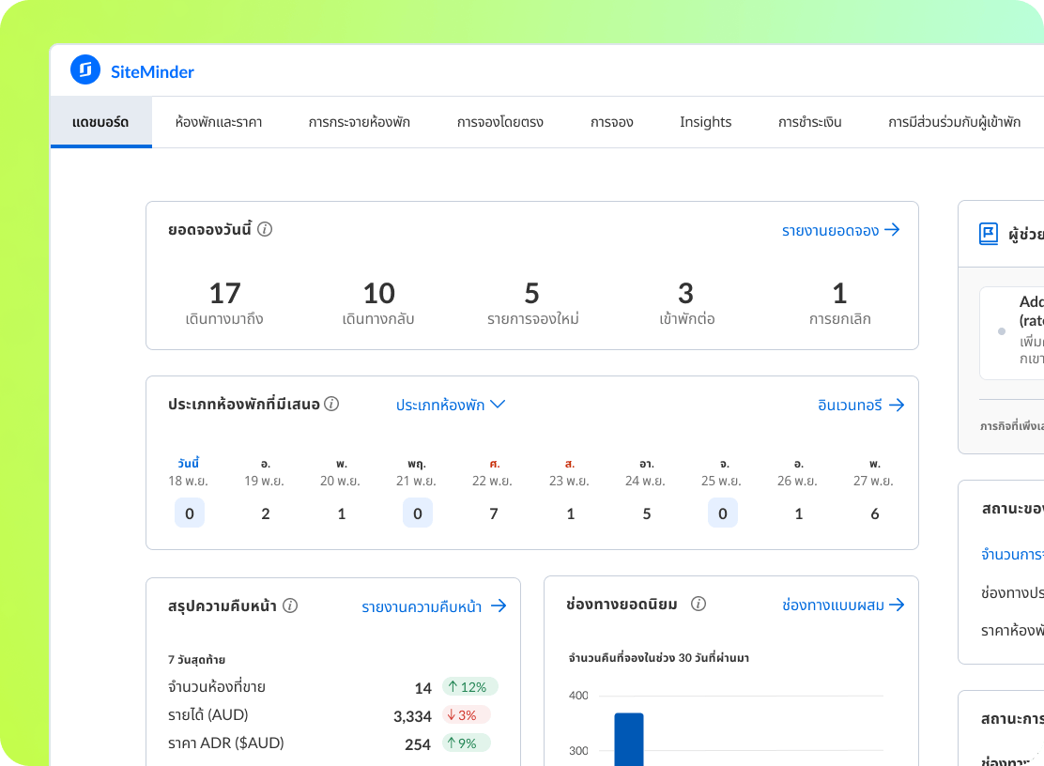
Task: Open the ห้องพักและราคา tab
Action: click(x=218, y=122)
